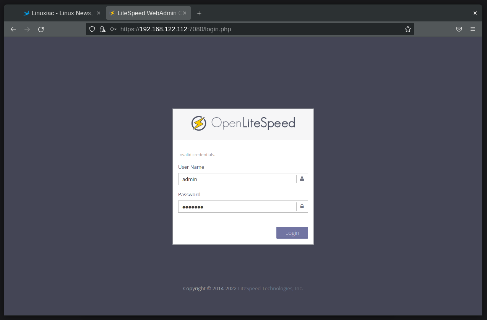This screenshot has width=487, height=320.
Task: Open the shield tracking protection icon
Action: (x=92, y=29)
